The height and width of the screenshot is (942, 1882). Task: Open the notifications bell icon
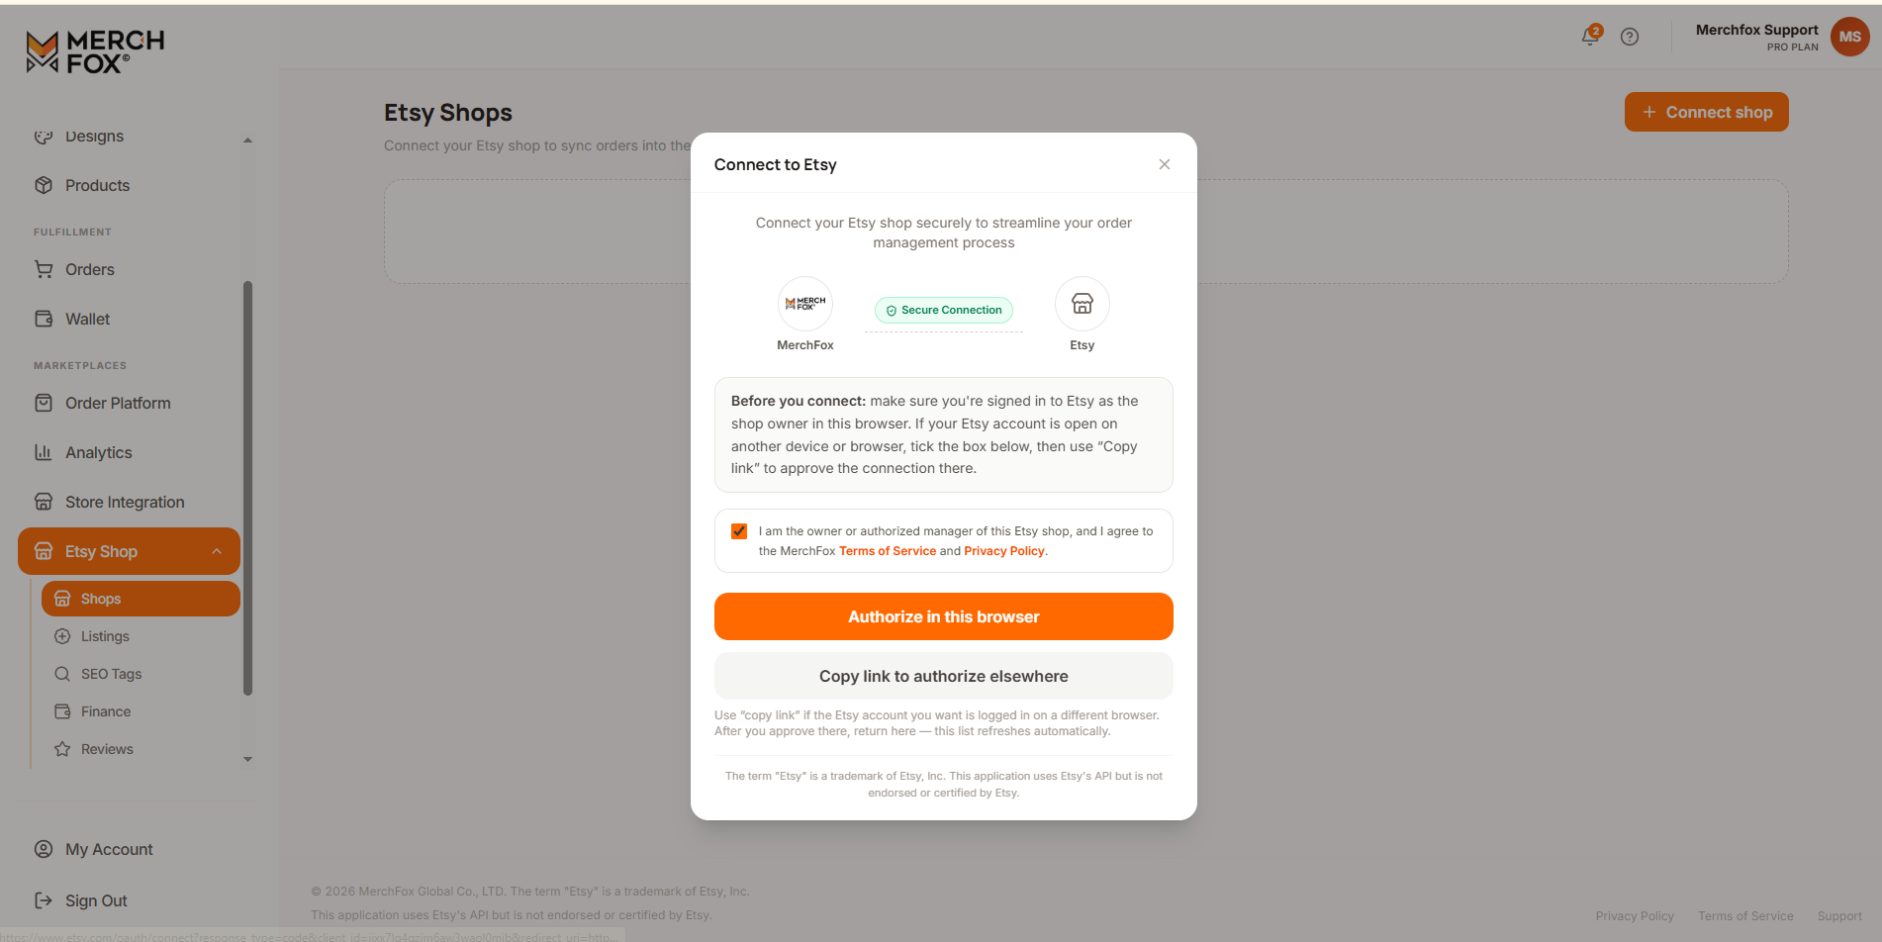(x=1590, y=36)
